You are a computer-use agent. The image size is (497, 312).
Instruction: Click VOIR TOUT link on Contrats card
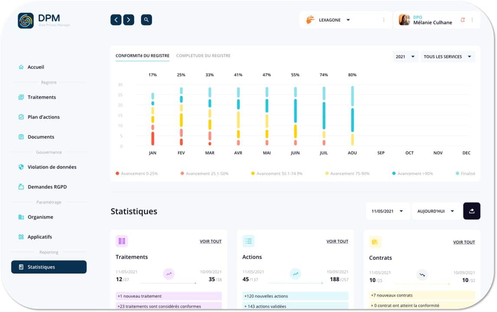tap(464, 242)
